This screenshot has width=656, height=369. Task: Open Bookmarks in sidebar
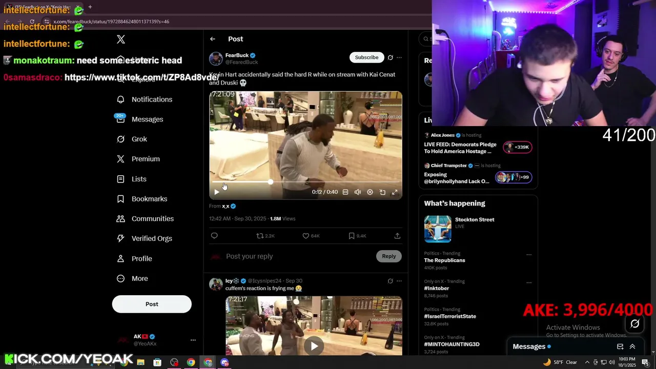142,199
